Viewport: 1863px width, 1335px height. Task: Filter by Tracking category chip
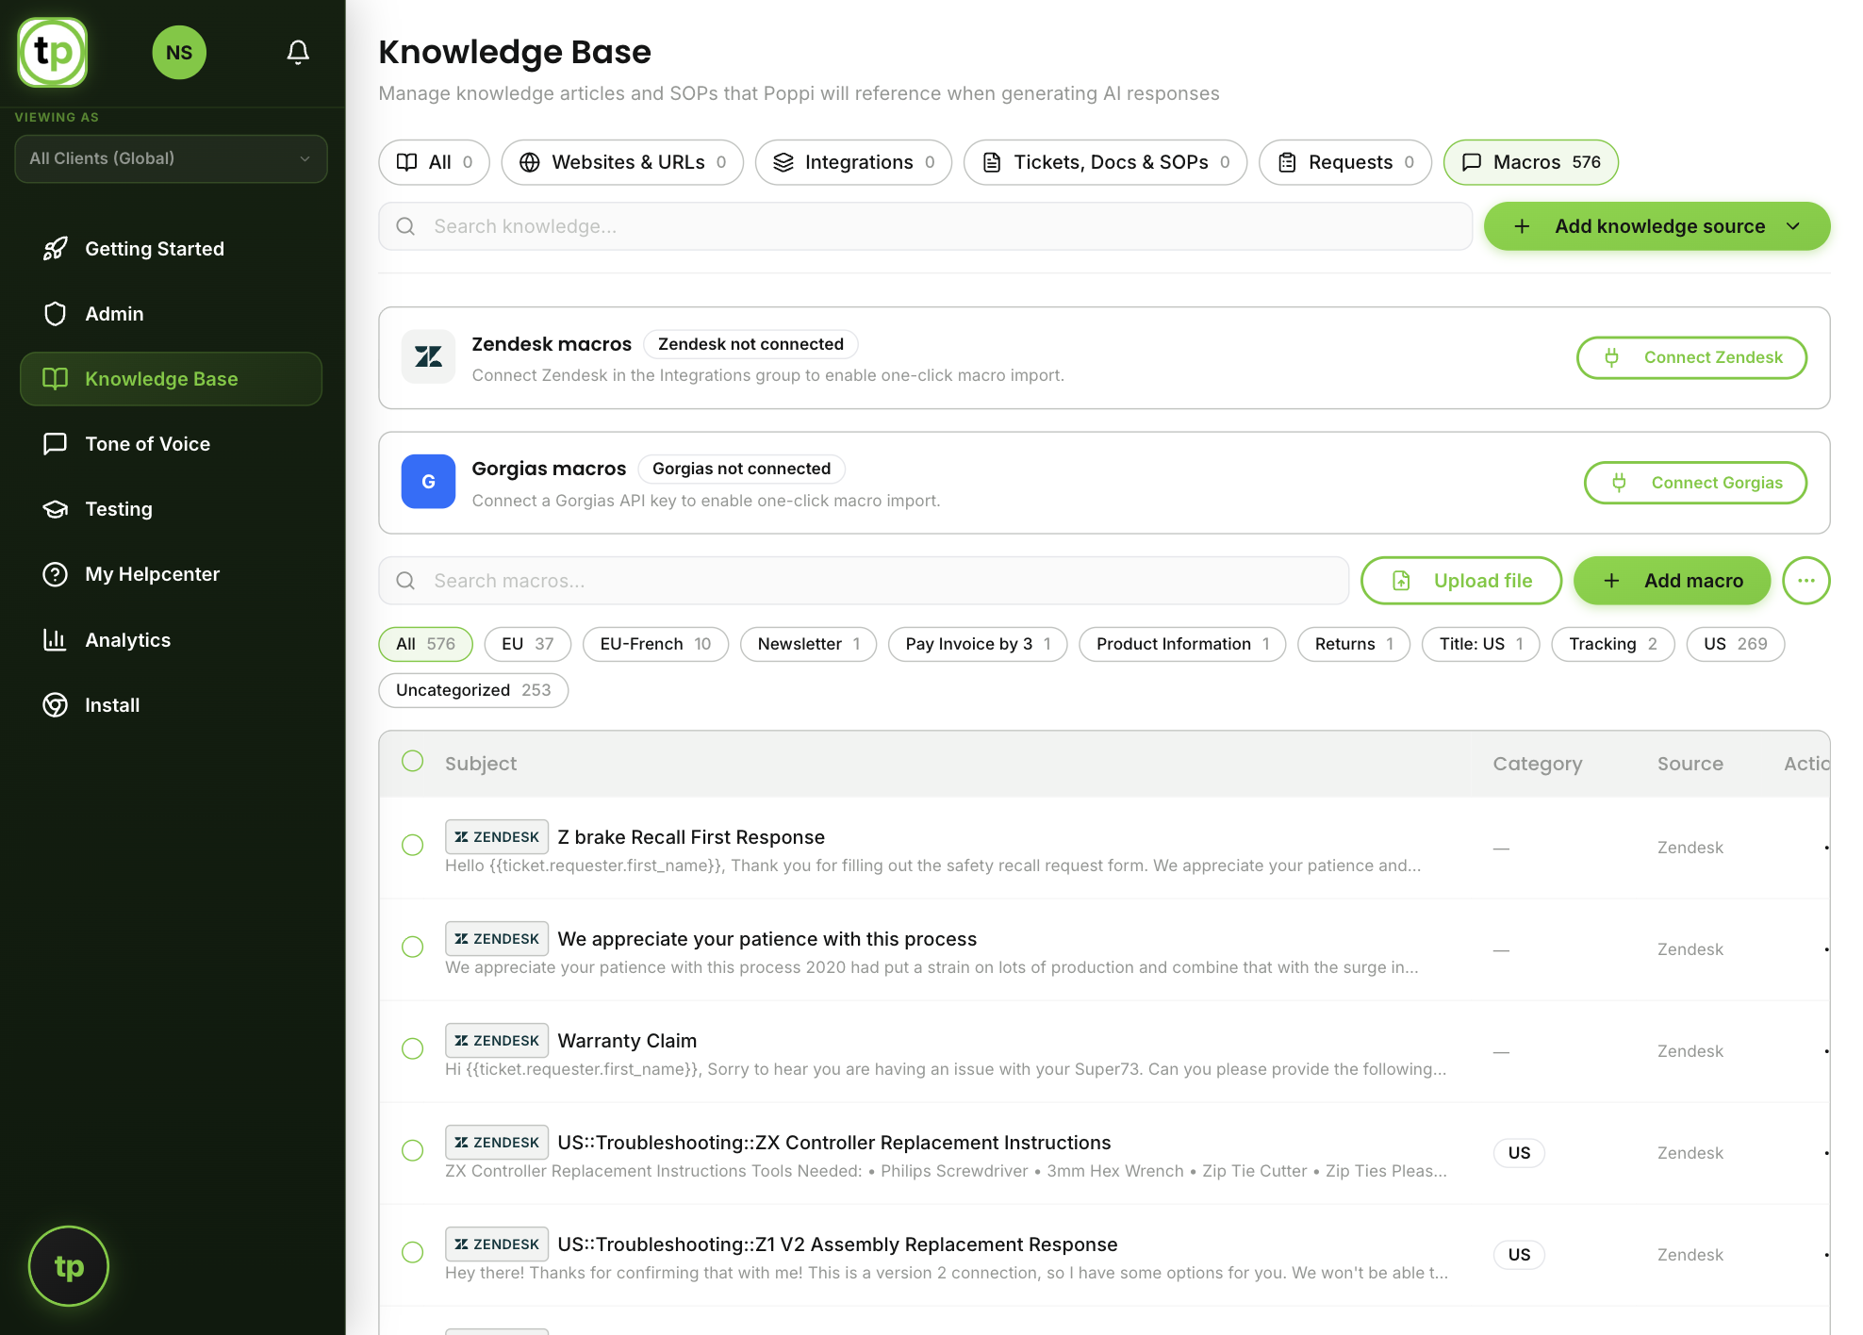(1613, 644)
